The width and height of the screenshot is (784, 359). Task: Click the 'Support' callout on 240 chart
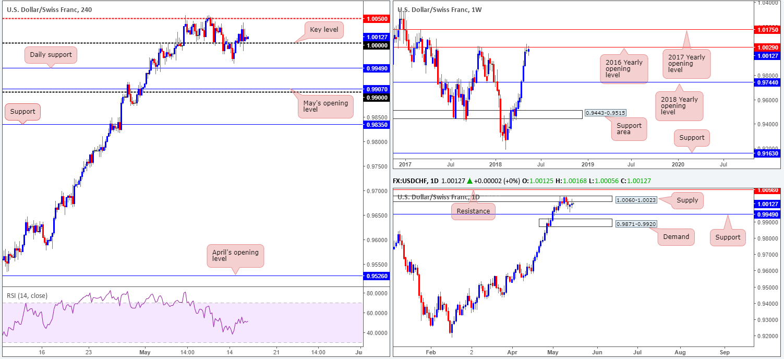pos(22,111)
